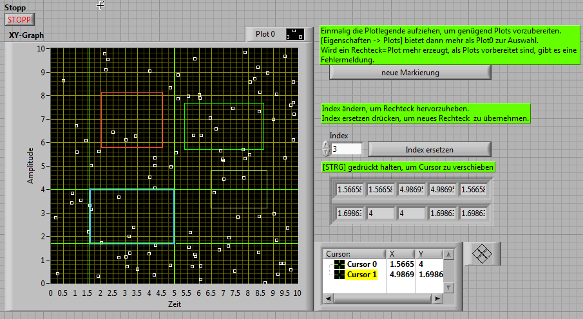Click the cursor legend scroll up arrow
The width and height of the screenshot is (583, 319).
click(x=449, y=255)
